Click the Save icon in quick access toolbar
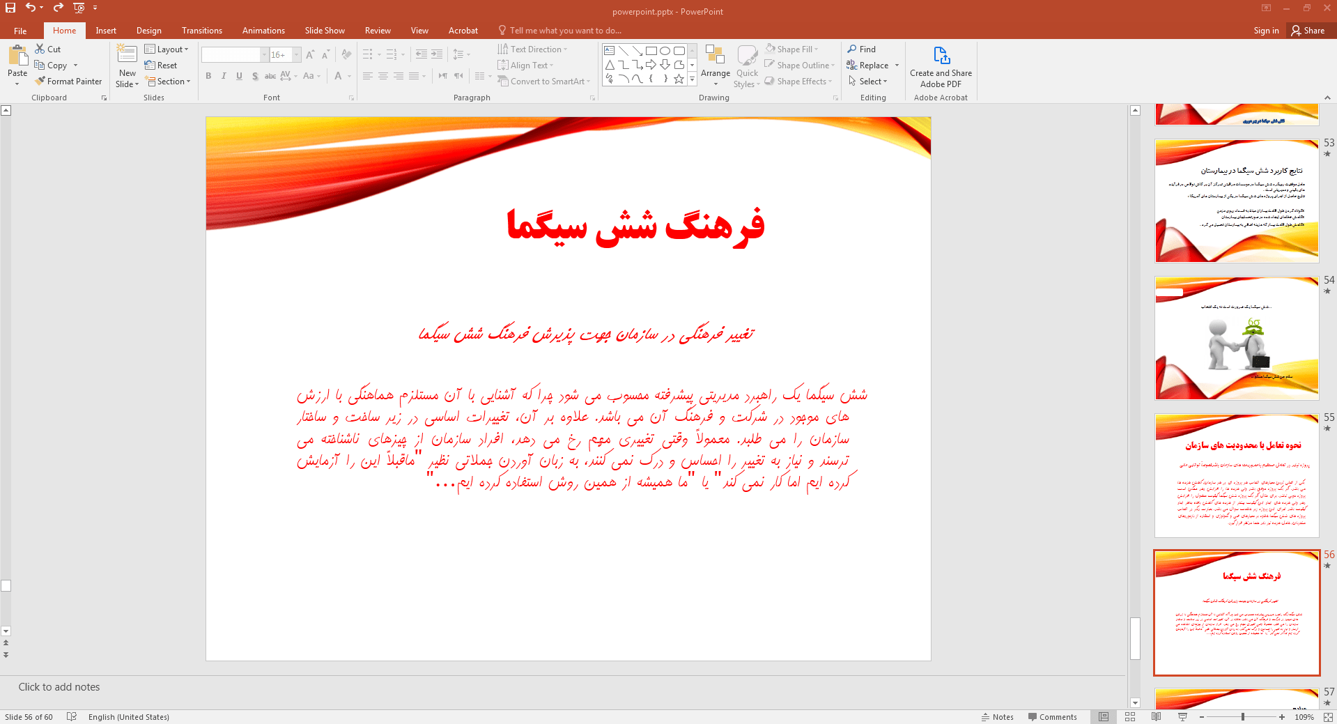Image resolution: width=1337 pixels, height=724 pixels. [x=10, y=8]
